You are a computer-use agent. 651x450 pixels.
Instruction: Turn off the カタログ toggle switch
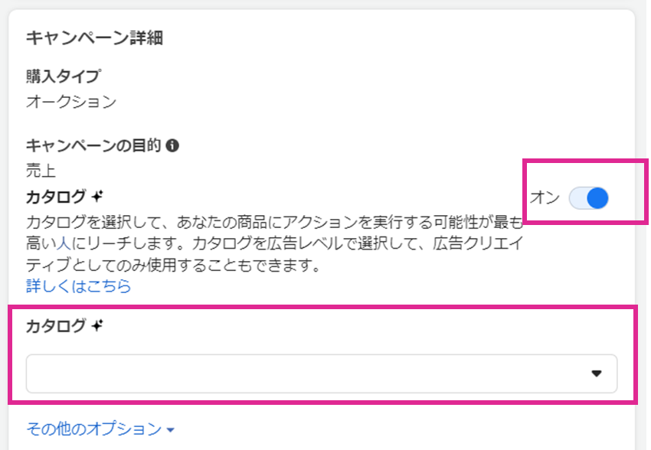[x=588, y=198]
